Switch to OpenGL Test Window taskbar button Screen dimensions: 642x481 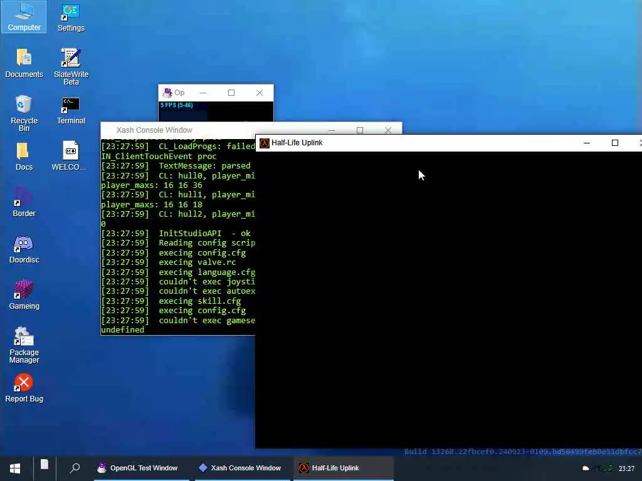141,468
